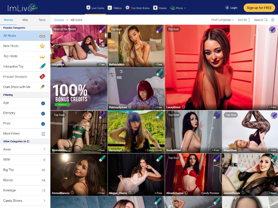Click the 100% Bonus Credits banner
Viewport: 278px width, 208px height.
coord(79,89)
